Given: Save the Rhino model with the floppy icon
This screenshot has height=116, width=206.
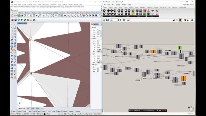Looking at the screenshot, I should pyautogui.click(x=19, y=15).
